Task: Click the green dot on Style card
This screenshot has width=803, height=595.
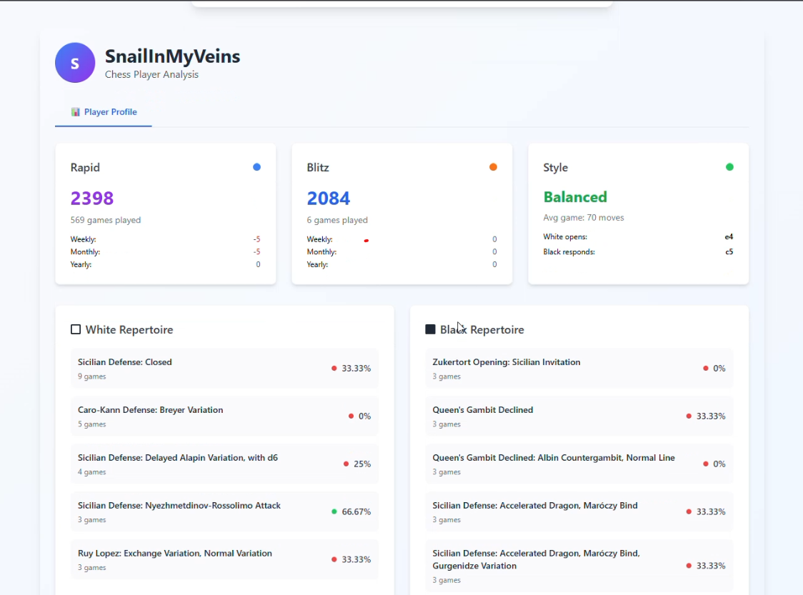Action: 729,167
